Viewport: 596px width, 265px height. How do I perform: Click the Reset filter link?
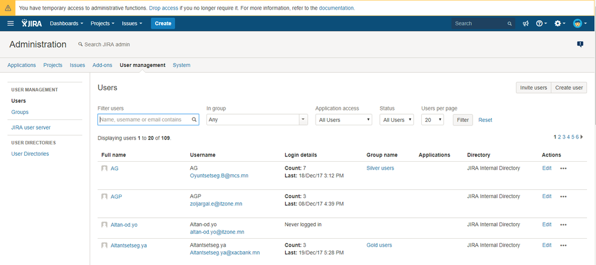[485, 120]
